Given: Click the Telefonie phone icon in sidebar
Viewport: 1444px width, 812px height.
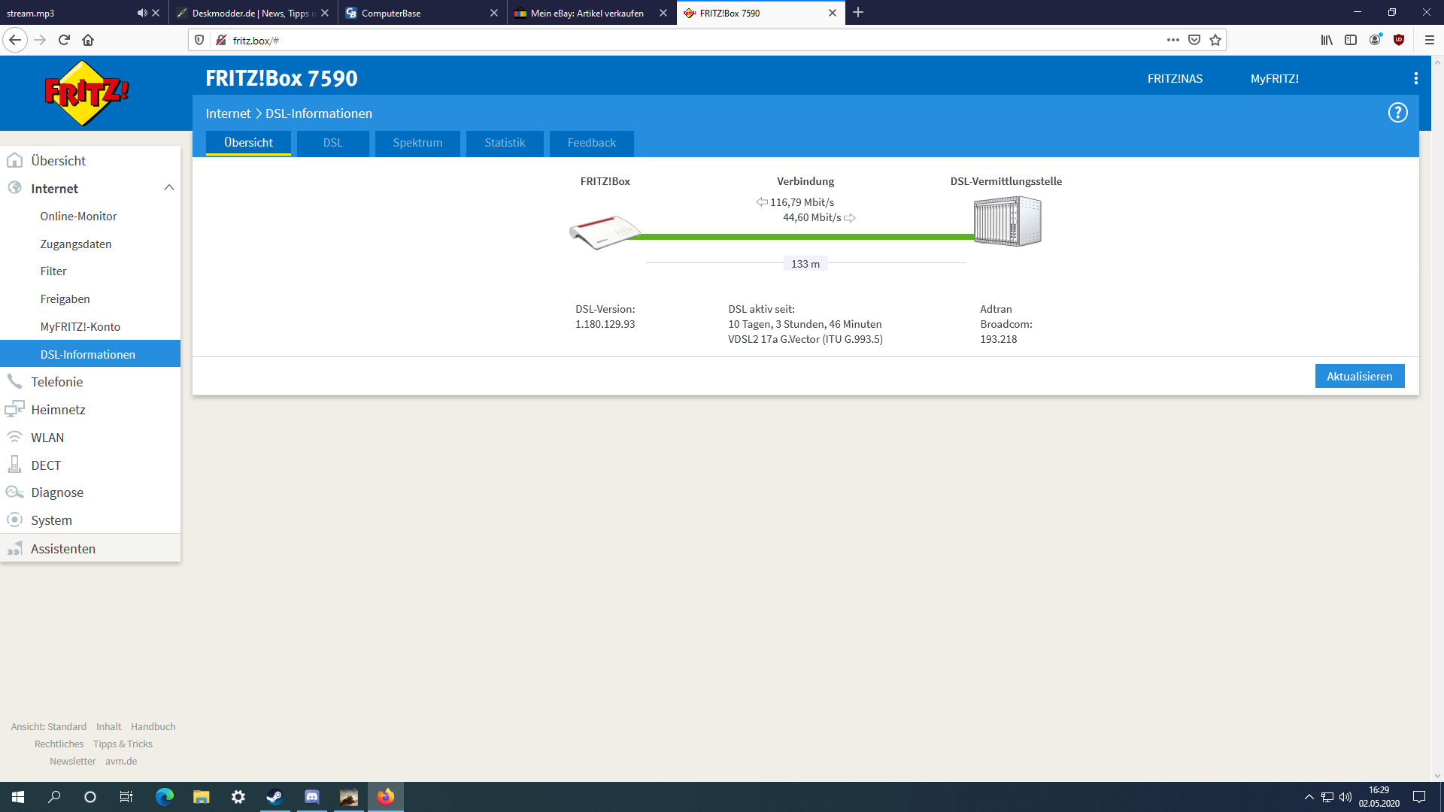Looking at the screenshot, I should (x=14, y=381).
